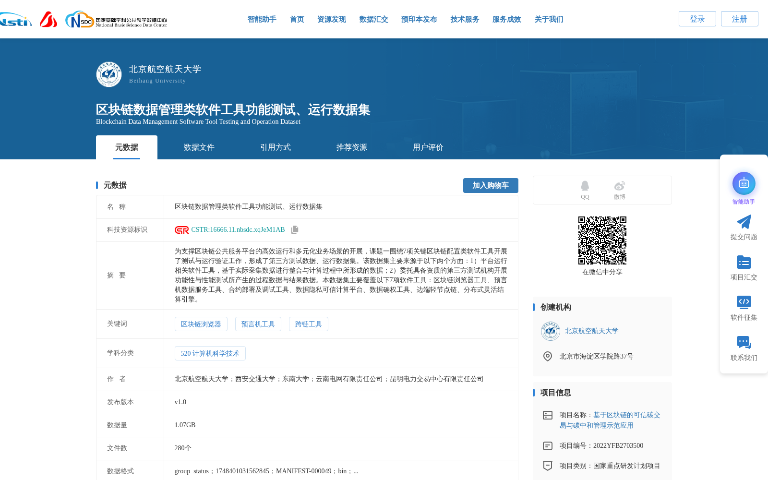Image resolution: width=768 pixels, height=480 pixels.
Task: Select the 元数据 tab
Action: pyautogui.click(x=127, y=147)
